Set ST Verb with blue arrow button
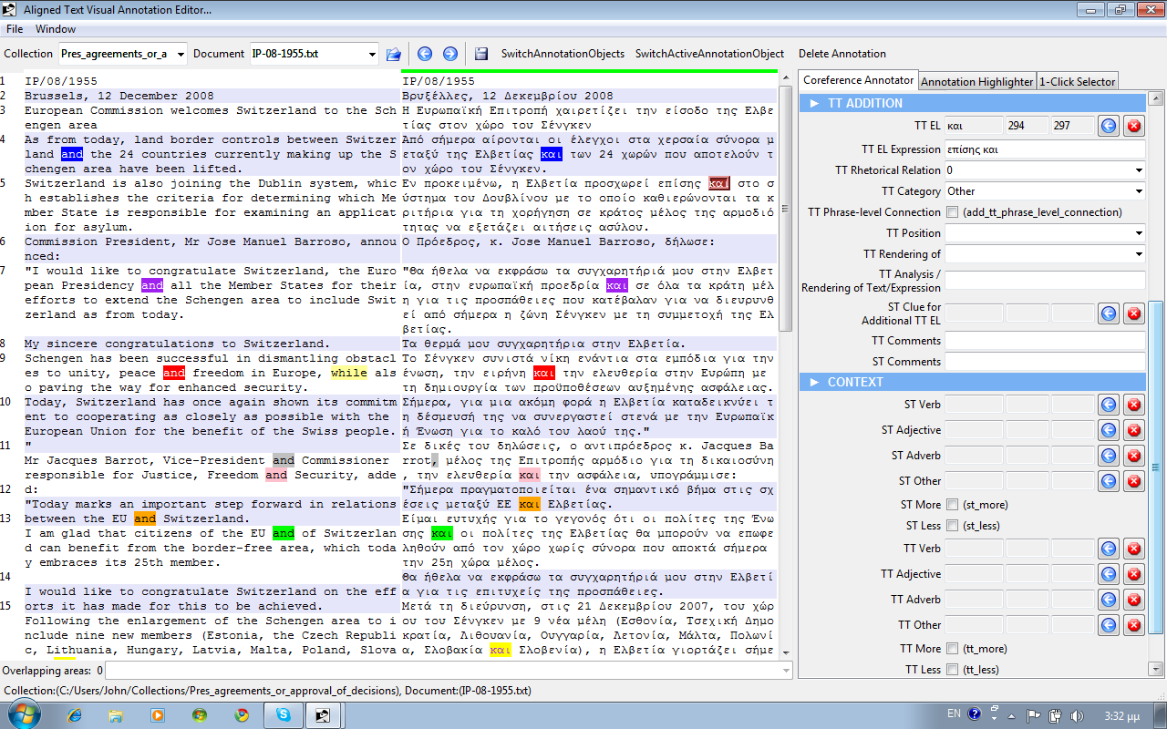1167x729 pixels. pyautogui.click(x=1109, y=405)
